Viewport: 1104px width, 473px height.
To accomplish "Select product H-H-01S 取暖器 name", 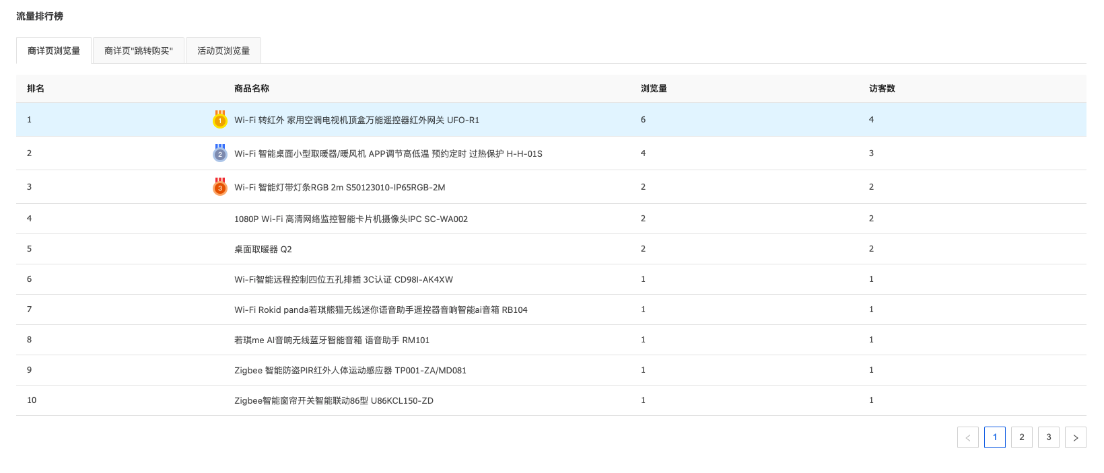I will 388,153.
